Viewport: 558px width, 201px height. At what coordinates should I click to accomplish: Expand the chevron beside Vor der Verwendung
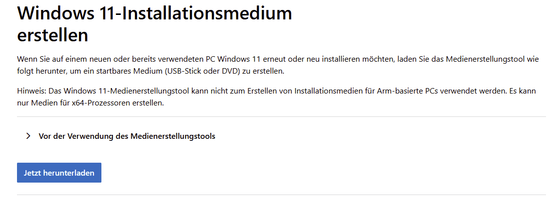click(28, 136)
